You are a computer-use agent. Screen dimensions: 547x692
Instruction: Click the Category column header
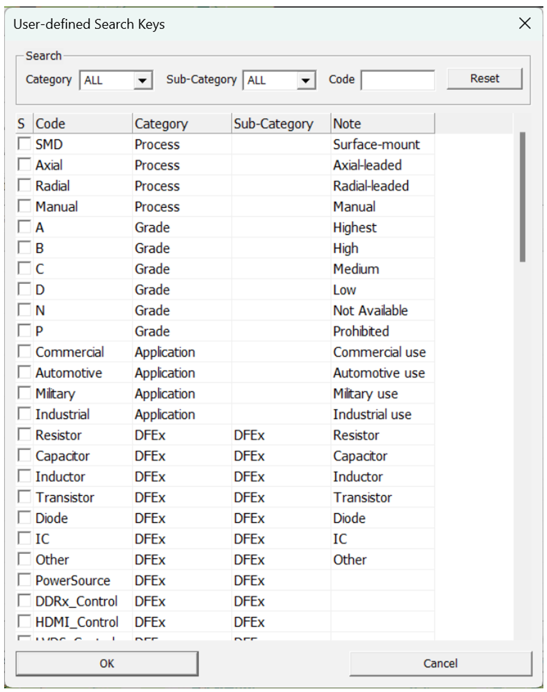pos(181,124)
